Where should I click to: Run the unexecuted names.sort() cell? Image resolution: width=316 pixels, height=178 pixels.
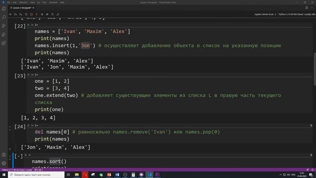26,155
